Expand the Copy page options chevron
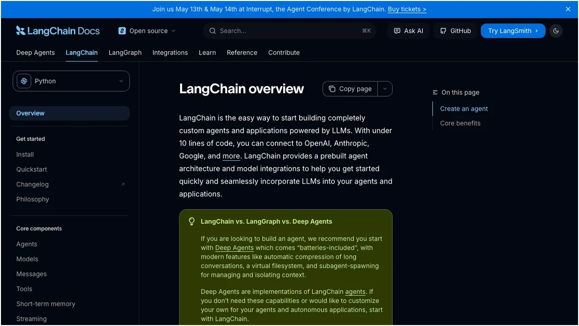This screenshot has width=579, height=326. pos(385,89)
